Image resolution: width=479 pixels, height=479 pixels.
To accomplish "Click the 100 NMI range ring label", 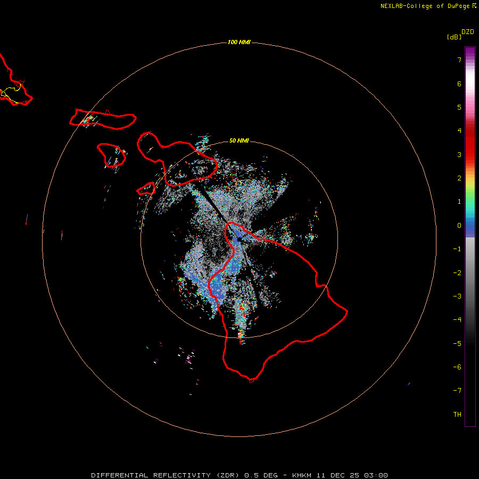I will (239, 42).
